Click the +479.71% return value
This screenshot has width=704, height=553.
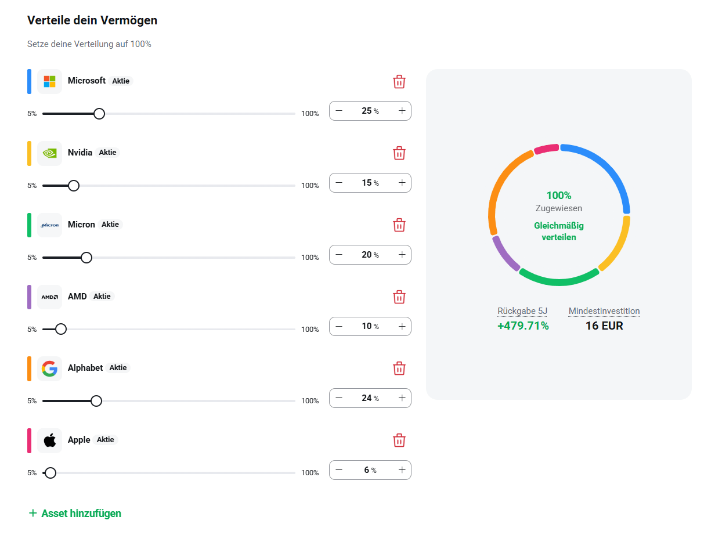[523, 326]
